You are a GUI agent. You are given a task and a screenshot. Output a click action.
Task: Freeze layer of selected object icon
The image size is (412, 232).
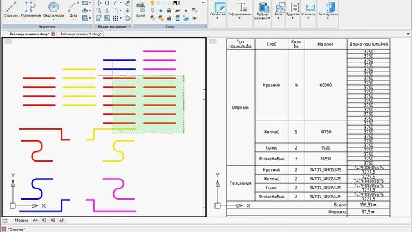(161, 10)
